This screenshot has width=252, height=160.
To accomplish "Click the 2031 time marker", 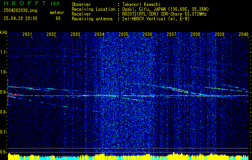I will pyautogui.click(x=27, y=34).
